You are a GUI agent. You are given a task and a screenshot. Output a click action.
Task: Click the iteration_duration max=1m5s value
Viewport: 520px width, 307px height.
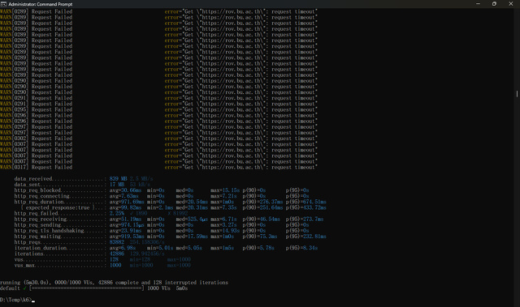pyautogui.click(x=222, y=248)
